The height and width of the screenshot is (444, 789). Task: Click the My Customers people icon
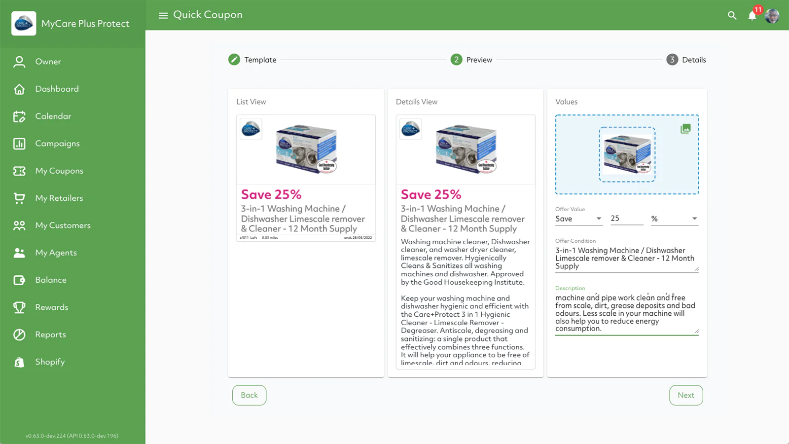(19, 225)
